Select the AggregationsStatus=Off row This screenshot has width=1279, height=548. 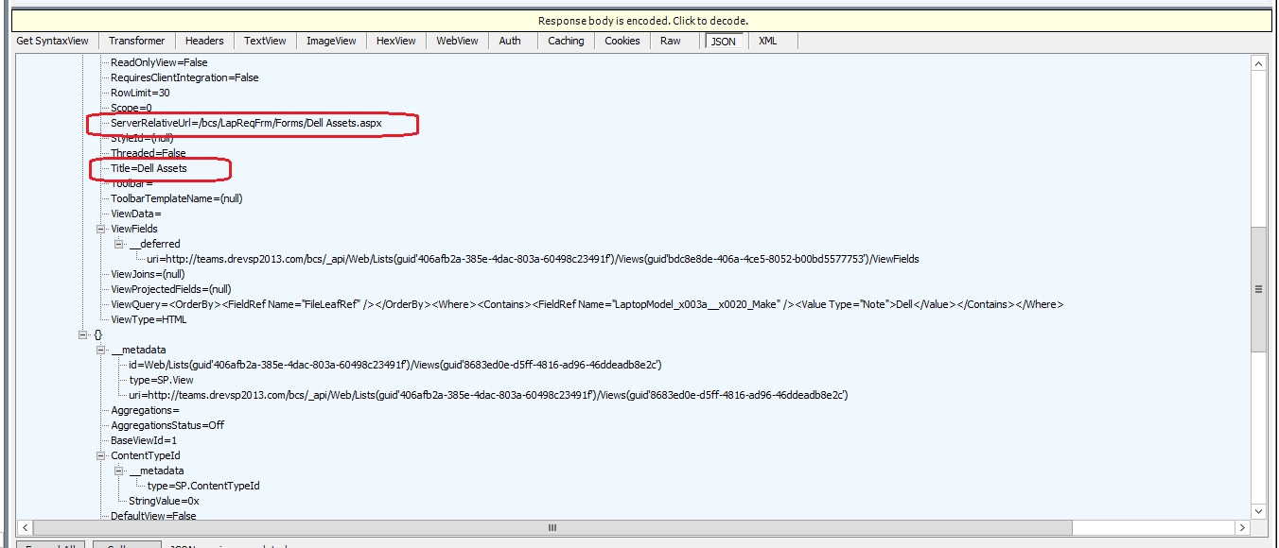pyautogui.click(x=167, y=425)
